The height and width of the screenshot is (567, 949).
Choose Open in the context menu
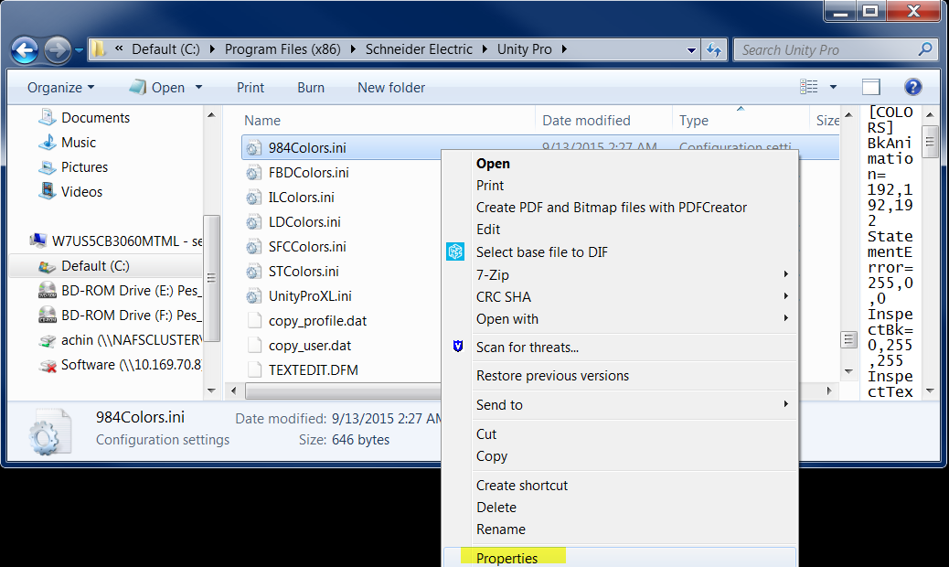[x=621, y=164]
